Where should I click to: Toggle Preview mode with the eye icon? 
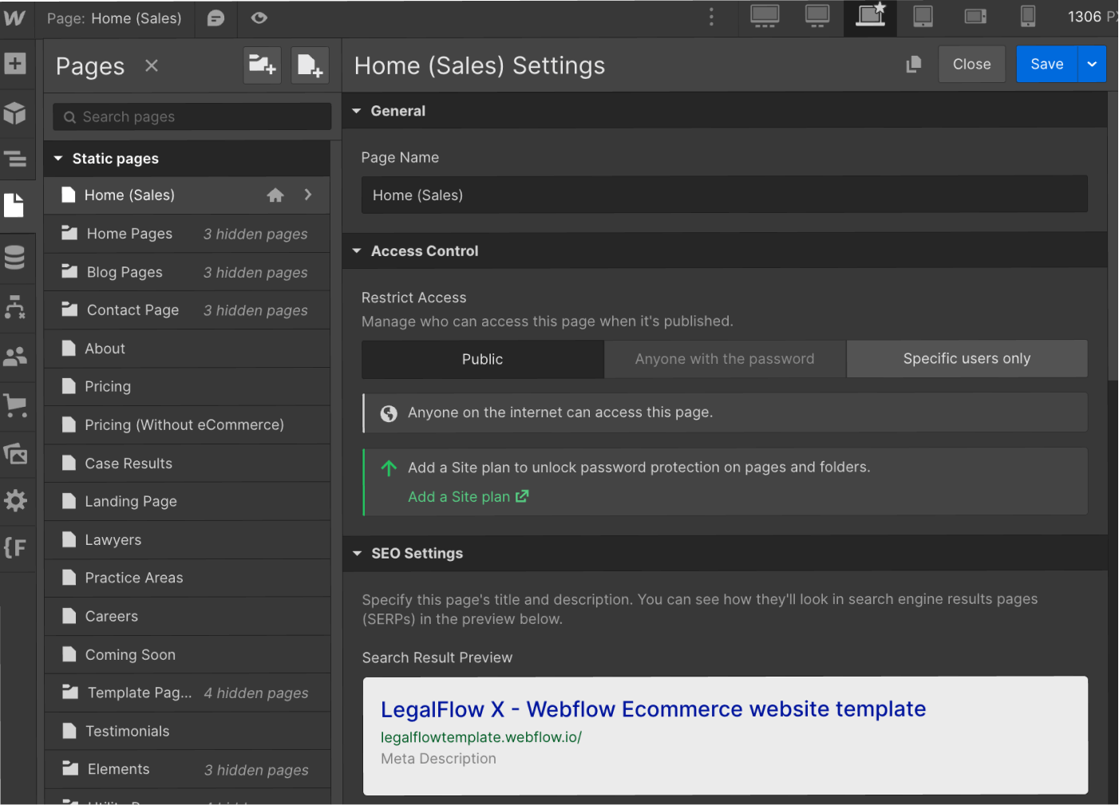coord(259,17)
